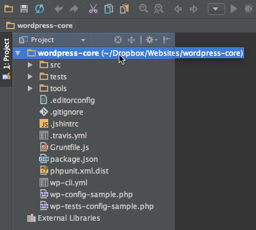Collapse the wordpress-core root node
The width and height of the screenshot is (256, 230).
(18, 53)
